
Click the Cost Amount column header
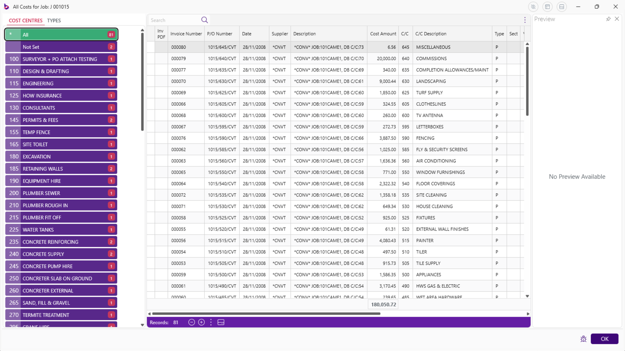click(x=383, y=34)
